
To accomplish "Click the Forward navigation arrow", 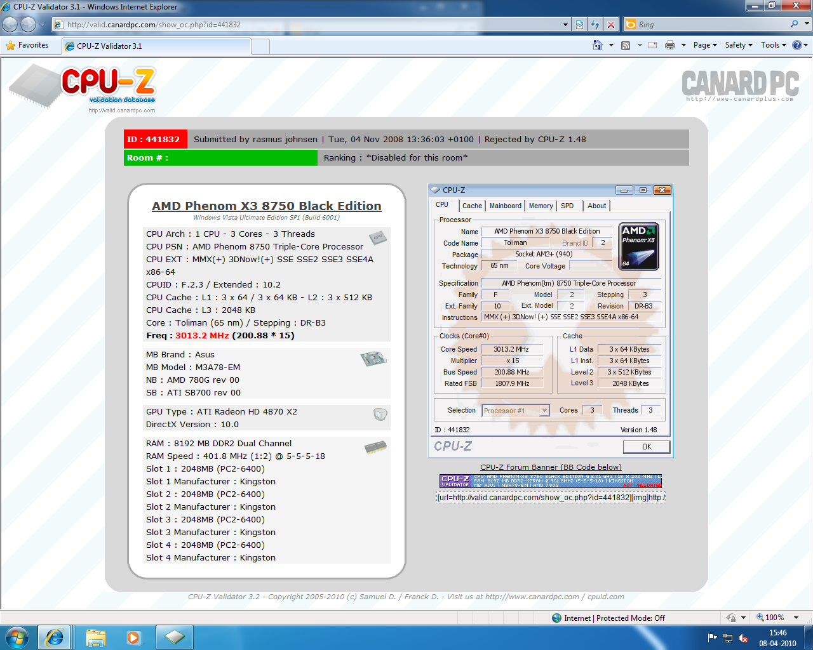I will point(29,24).
